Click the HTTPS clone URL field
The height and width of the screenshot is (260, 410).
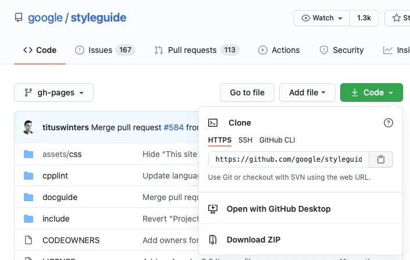point(288,159)
